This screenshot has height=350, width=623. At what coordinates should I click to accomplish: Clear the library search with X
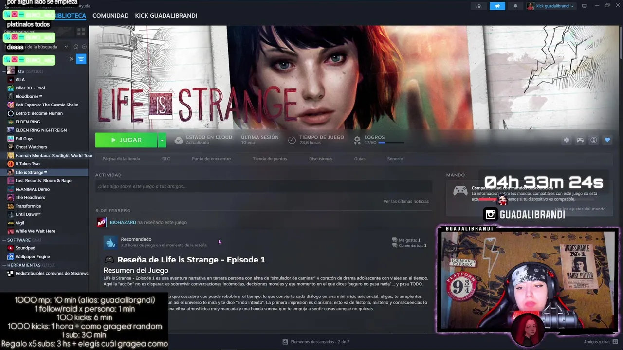(71, 59)
